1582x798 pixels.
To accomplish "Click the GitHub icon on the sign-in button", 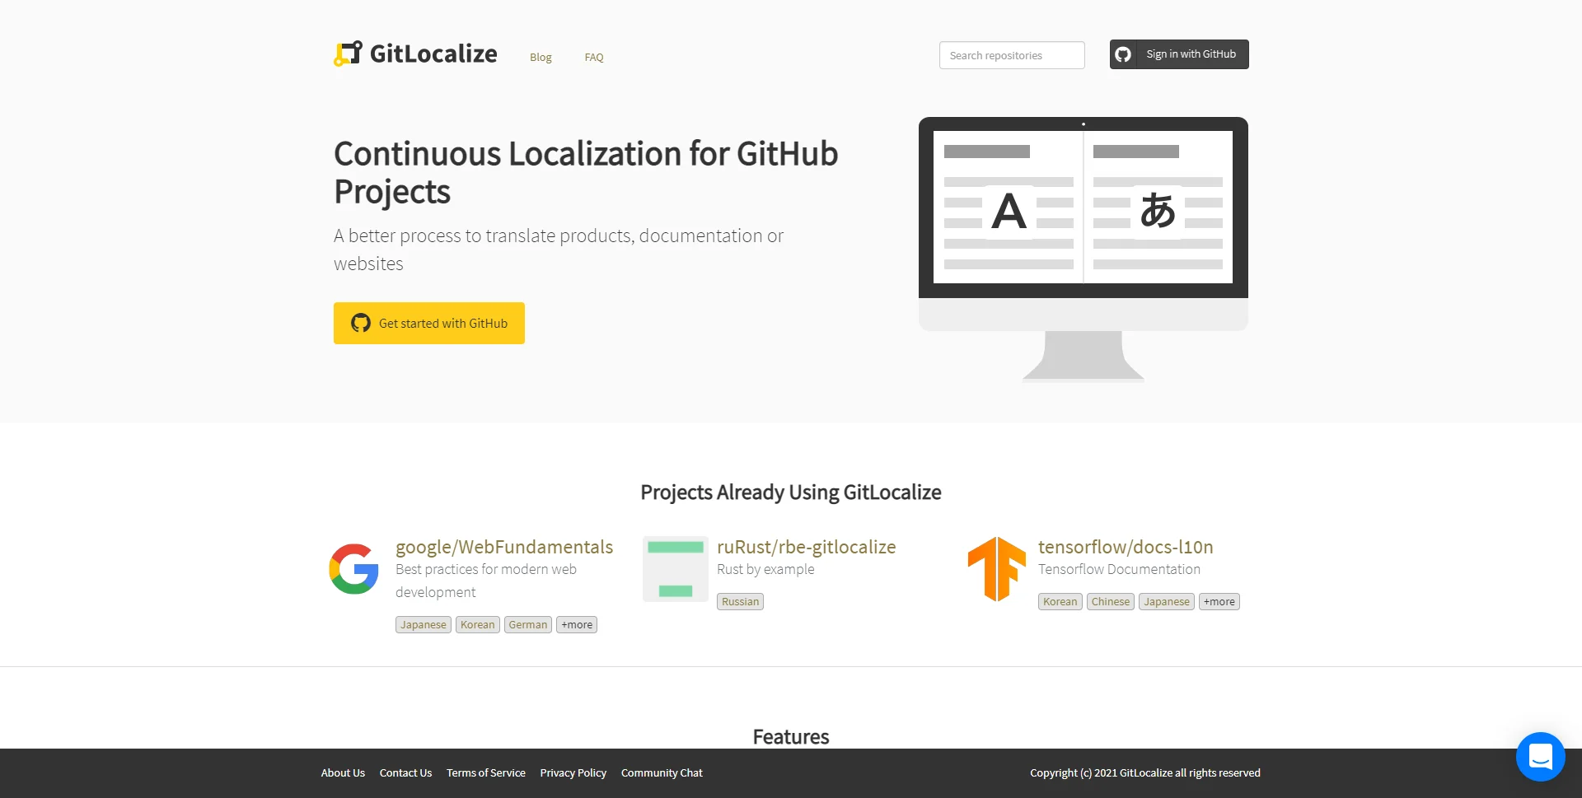I will pos(1124,54).
